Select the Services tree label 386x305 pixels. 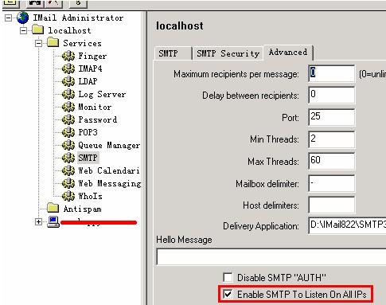(x=82, y=43)
